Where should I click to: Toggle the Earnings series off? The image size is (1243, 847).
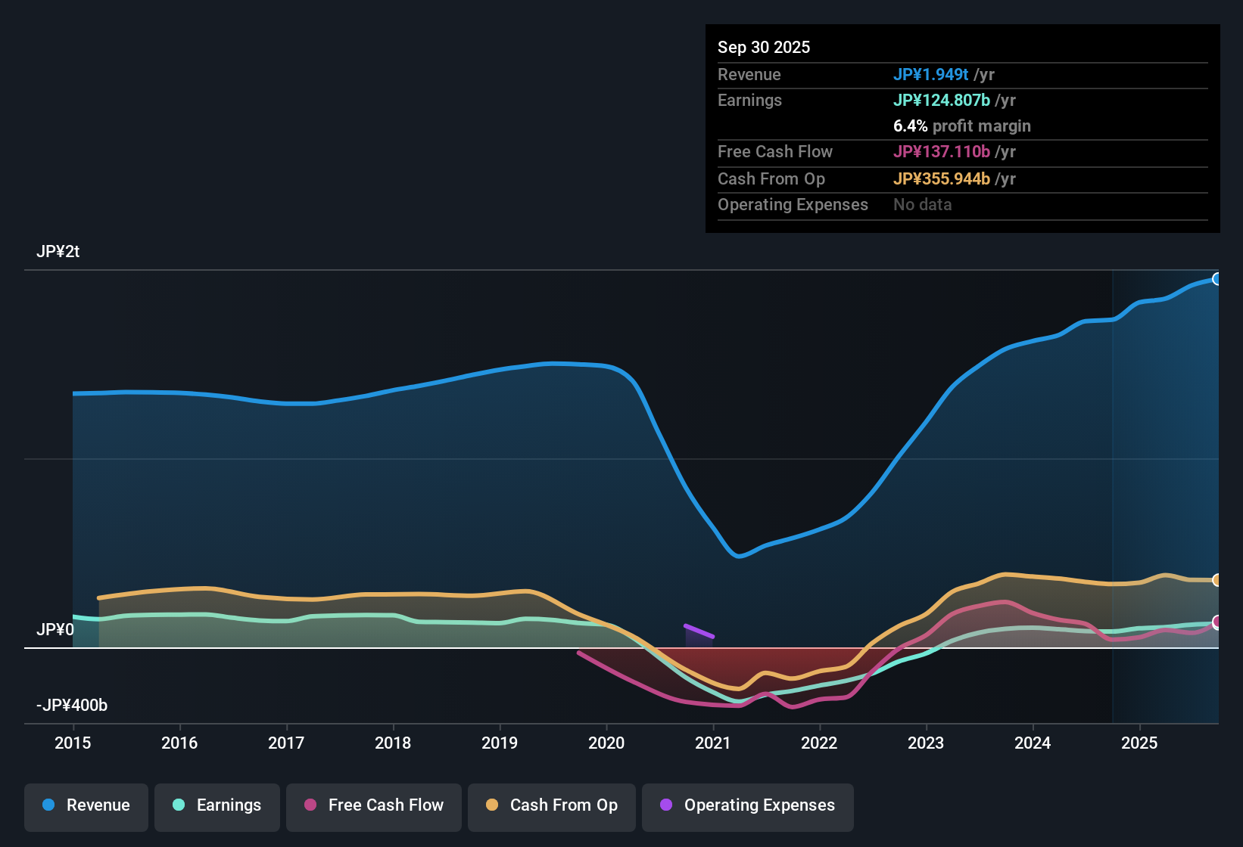pyautogui.click(x=217, y=805)
